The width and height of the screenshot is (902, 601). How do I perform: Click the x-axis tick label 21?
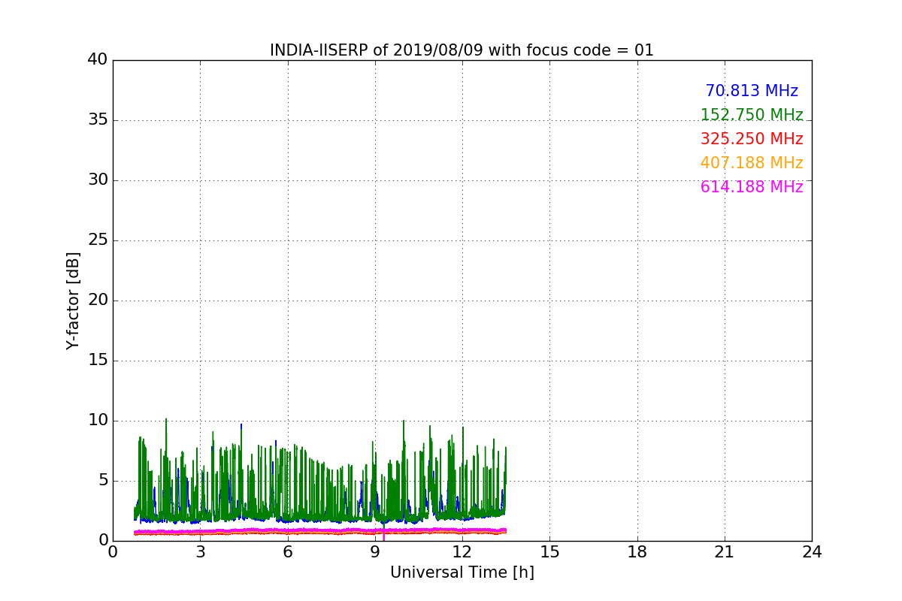point(725,551)
